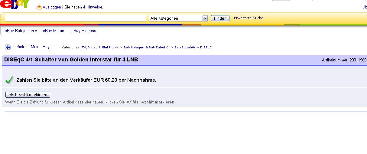
Task: Open the Erweiterte Suche link
Action: coord(248,18)
